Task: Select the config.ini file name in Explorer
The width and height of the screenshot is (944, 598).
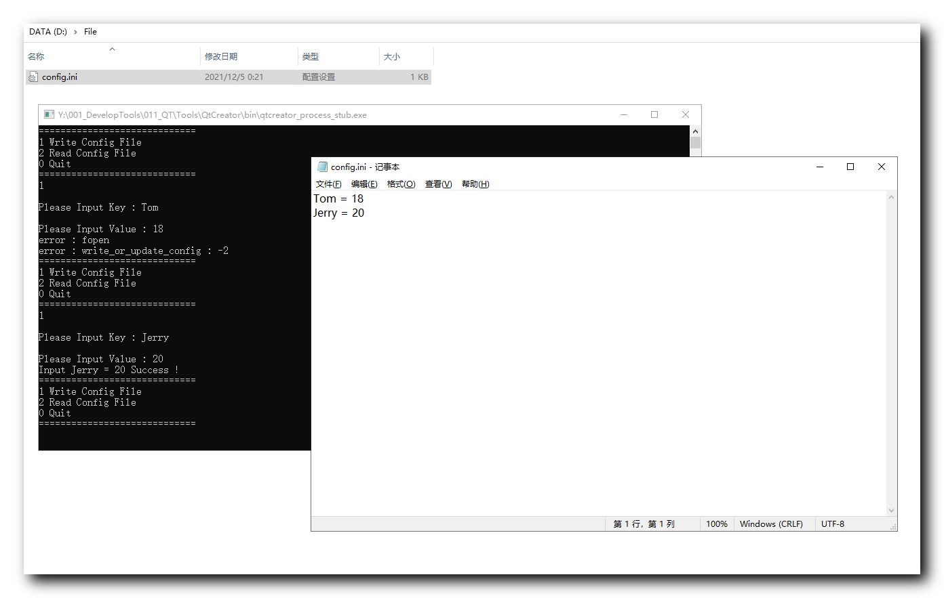Action: pyautogui.click(x=60, y=77)
